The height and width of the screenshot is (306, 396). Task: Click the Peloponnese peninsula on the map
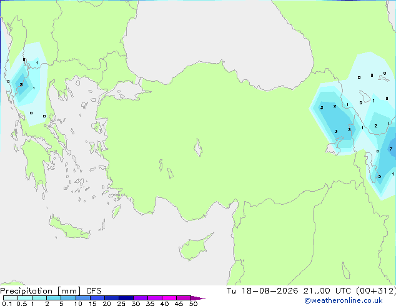36,163
